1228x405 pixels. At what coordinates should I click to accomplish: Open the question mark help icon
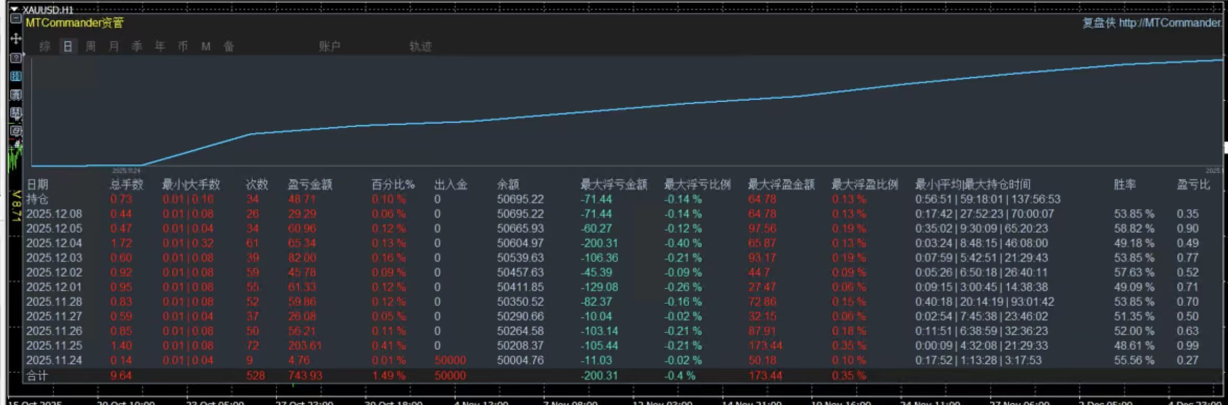(x=16, y=57)
